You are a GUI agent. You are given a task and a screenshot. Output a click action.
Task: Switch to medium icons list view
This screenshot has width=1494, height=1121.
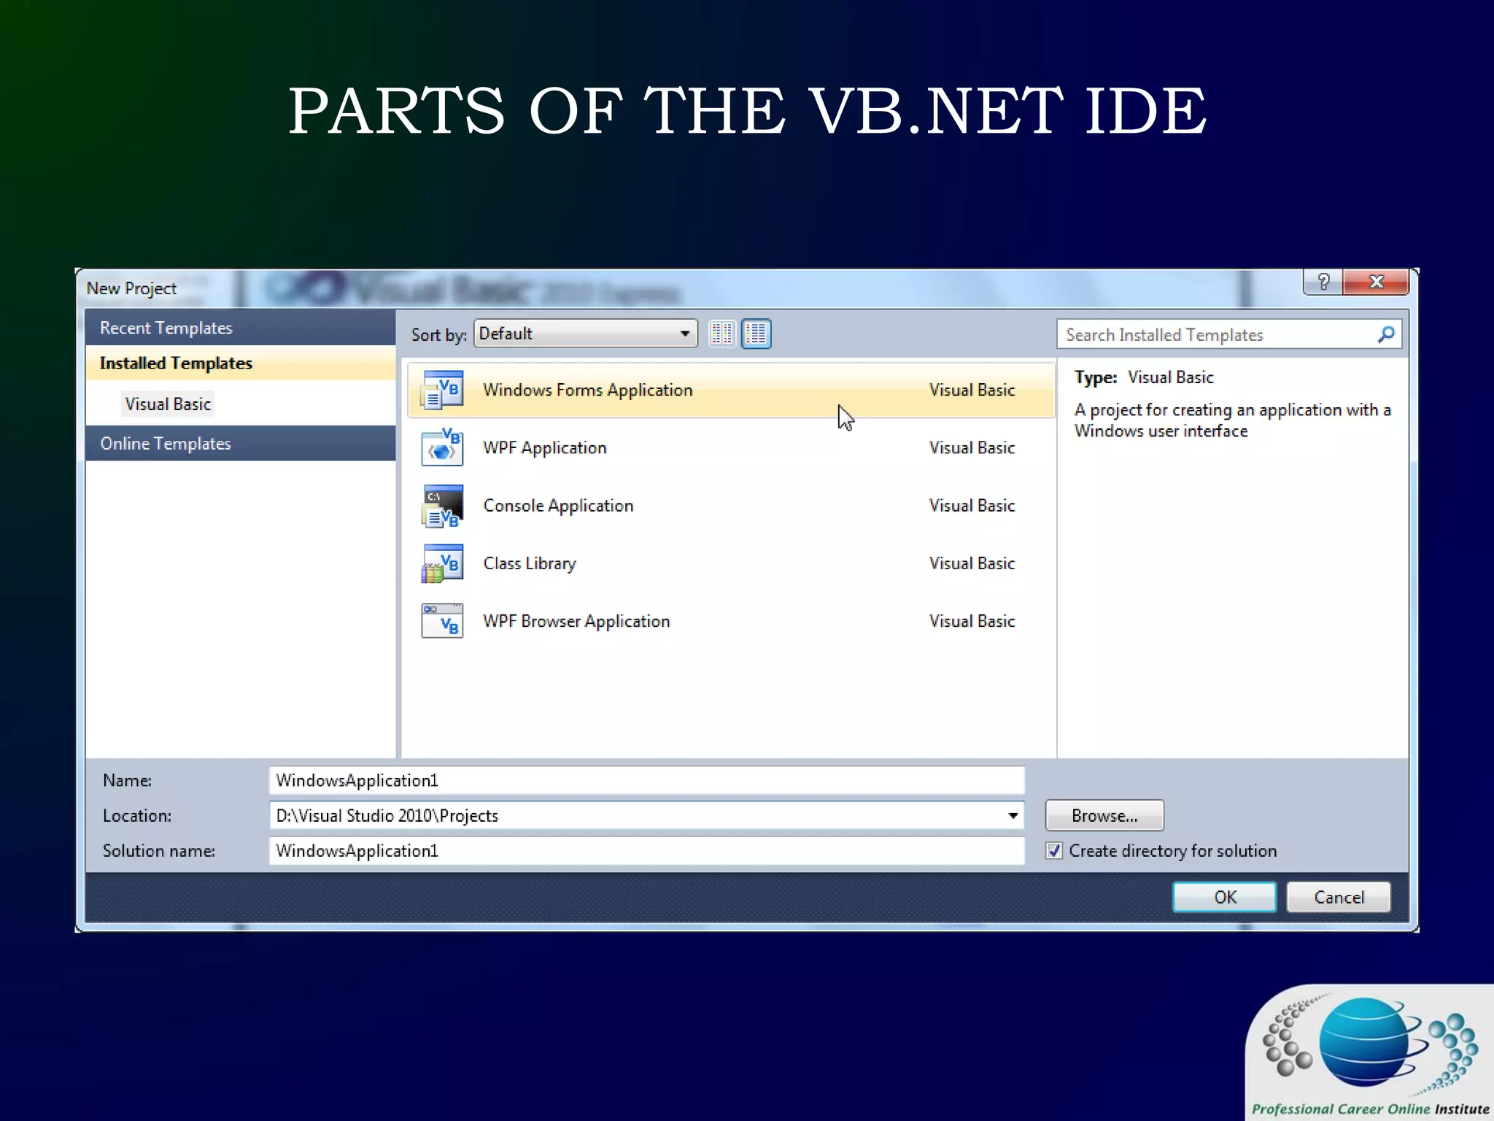point(756,334)
